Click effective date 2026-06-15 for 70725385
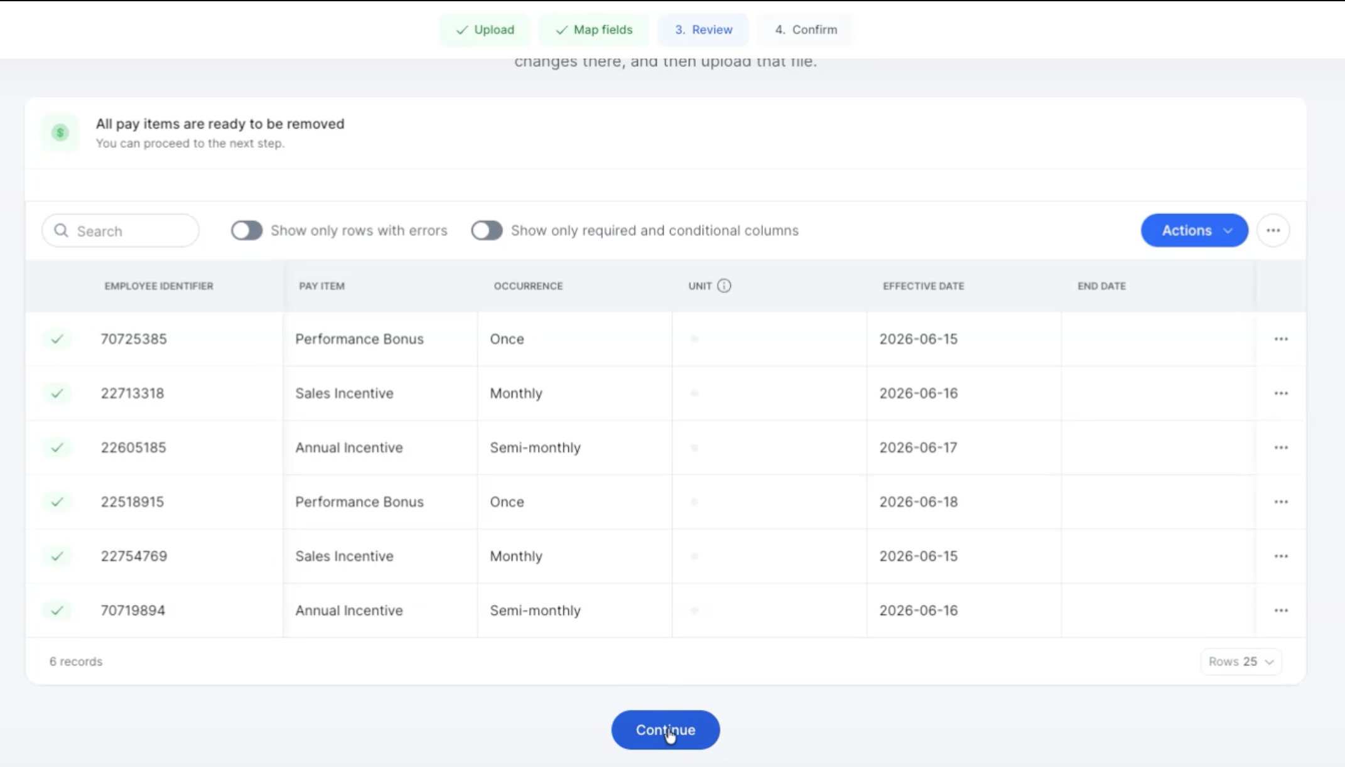This screenshot has width=1345, height=767. (918, 339)
